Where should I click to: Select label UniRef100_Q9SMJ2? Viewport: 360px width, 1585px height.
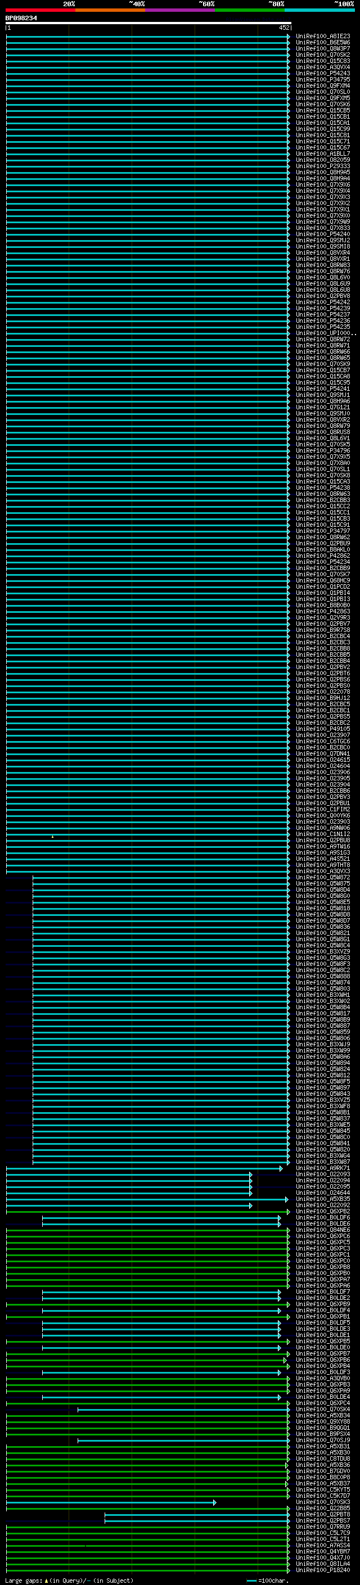pos(323,241)
